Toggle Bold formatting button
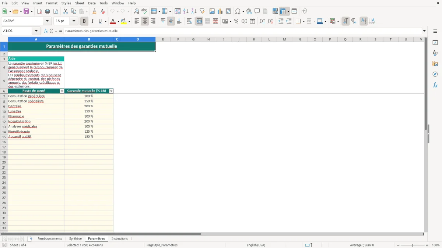Viewport: 442px width, 248px height. pyautogui.click(x=84, y=21)
